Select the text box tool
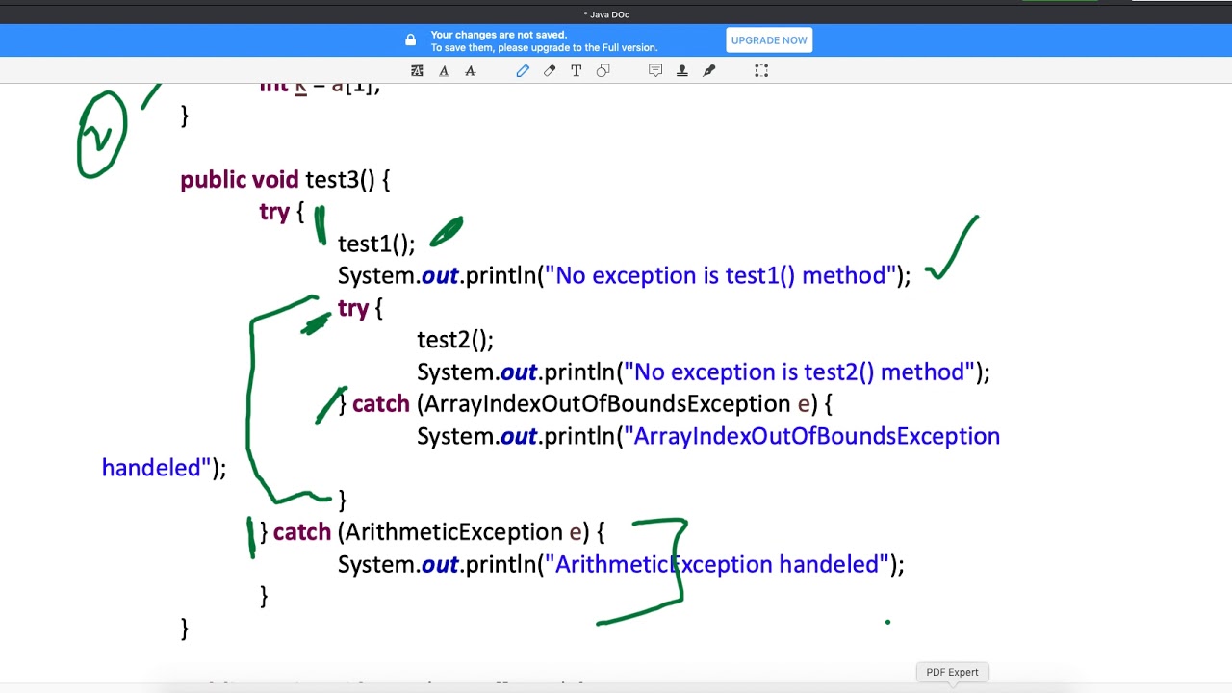The width and height of the screenshot is (1232, 693). 577,70
